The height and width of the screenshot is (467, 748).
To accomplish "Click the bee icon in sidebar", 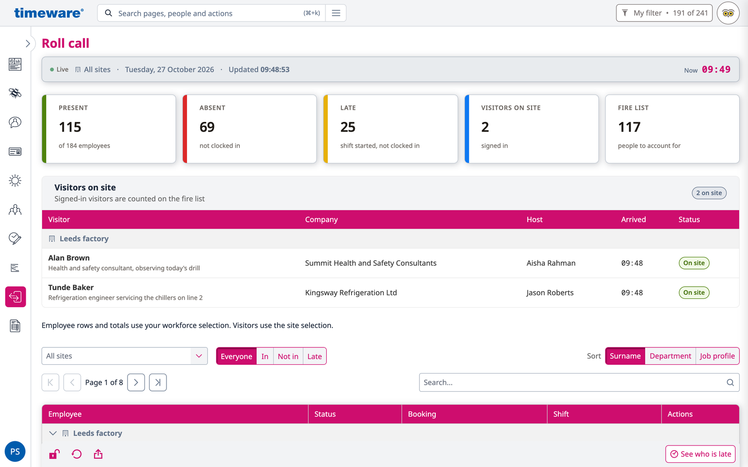I will coord(15,93).
